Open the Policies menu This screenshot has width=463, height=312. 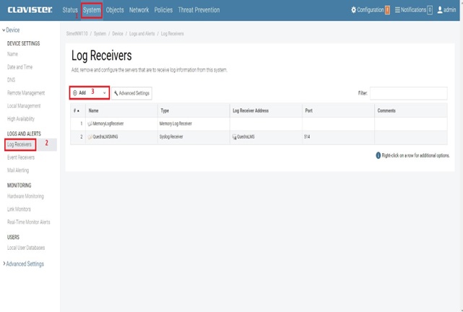[x=163, y=10]
